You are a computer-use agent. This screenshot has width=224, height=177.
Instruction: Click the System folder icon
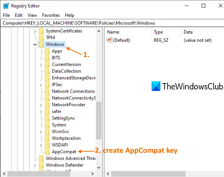(x=47, y=125)
